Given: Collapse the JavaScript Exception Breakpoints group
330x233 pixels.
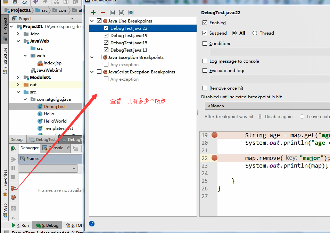Looking at the screenshot, I should 92,72.
